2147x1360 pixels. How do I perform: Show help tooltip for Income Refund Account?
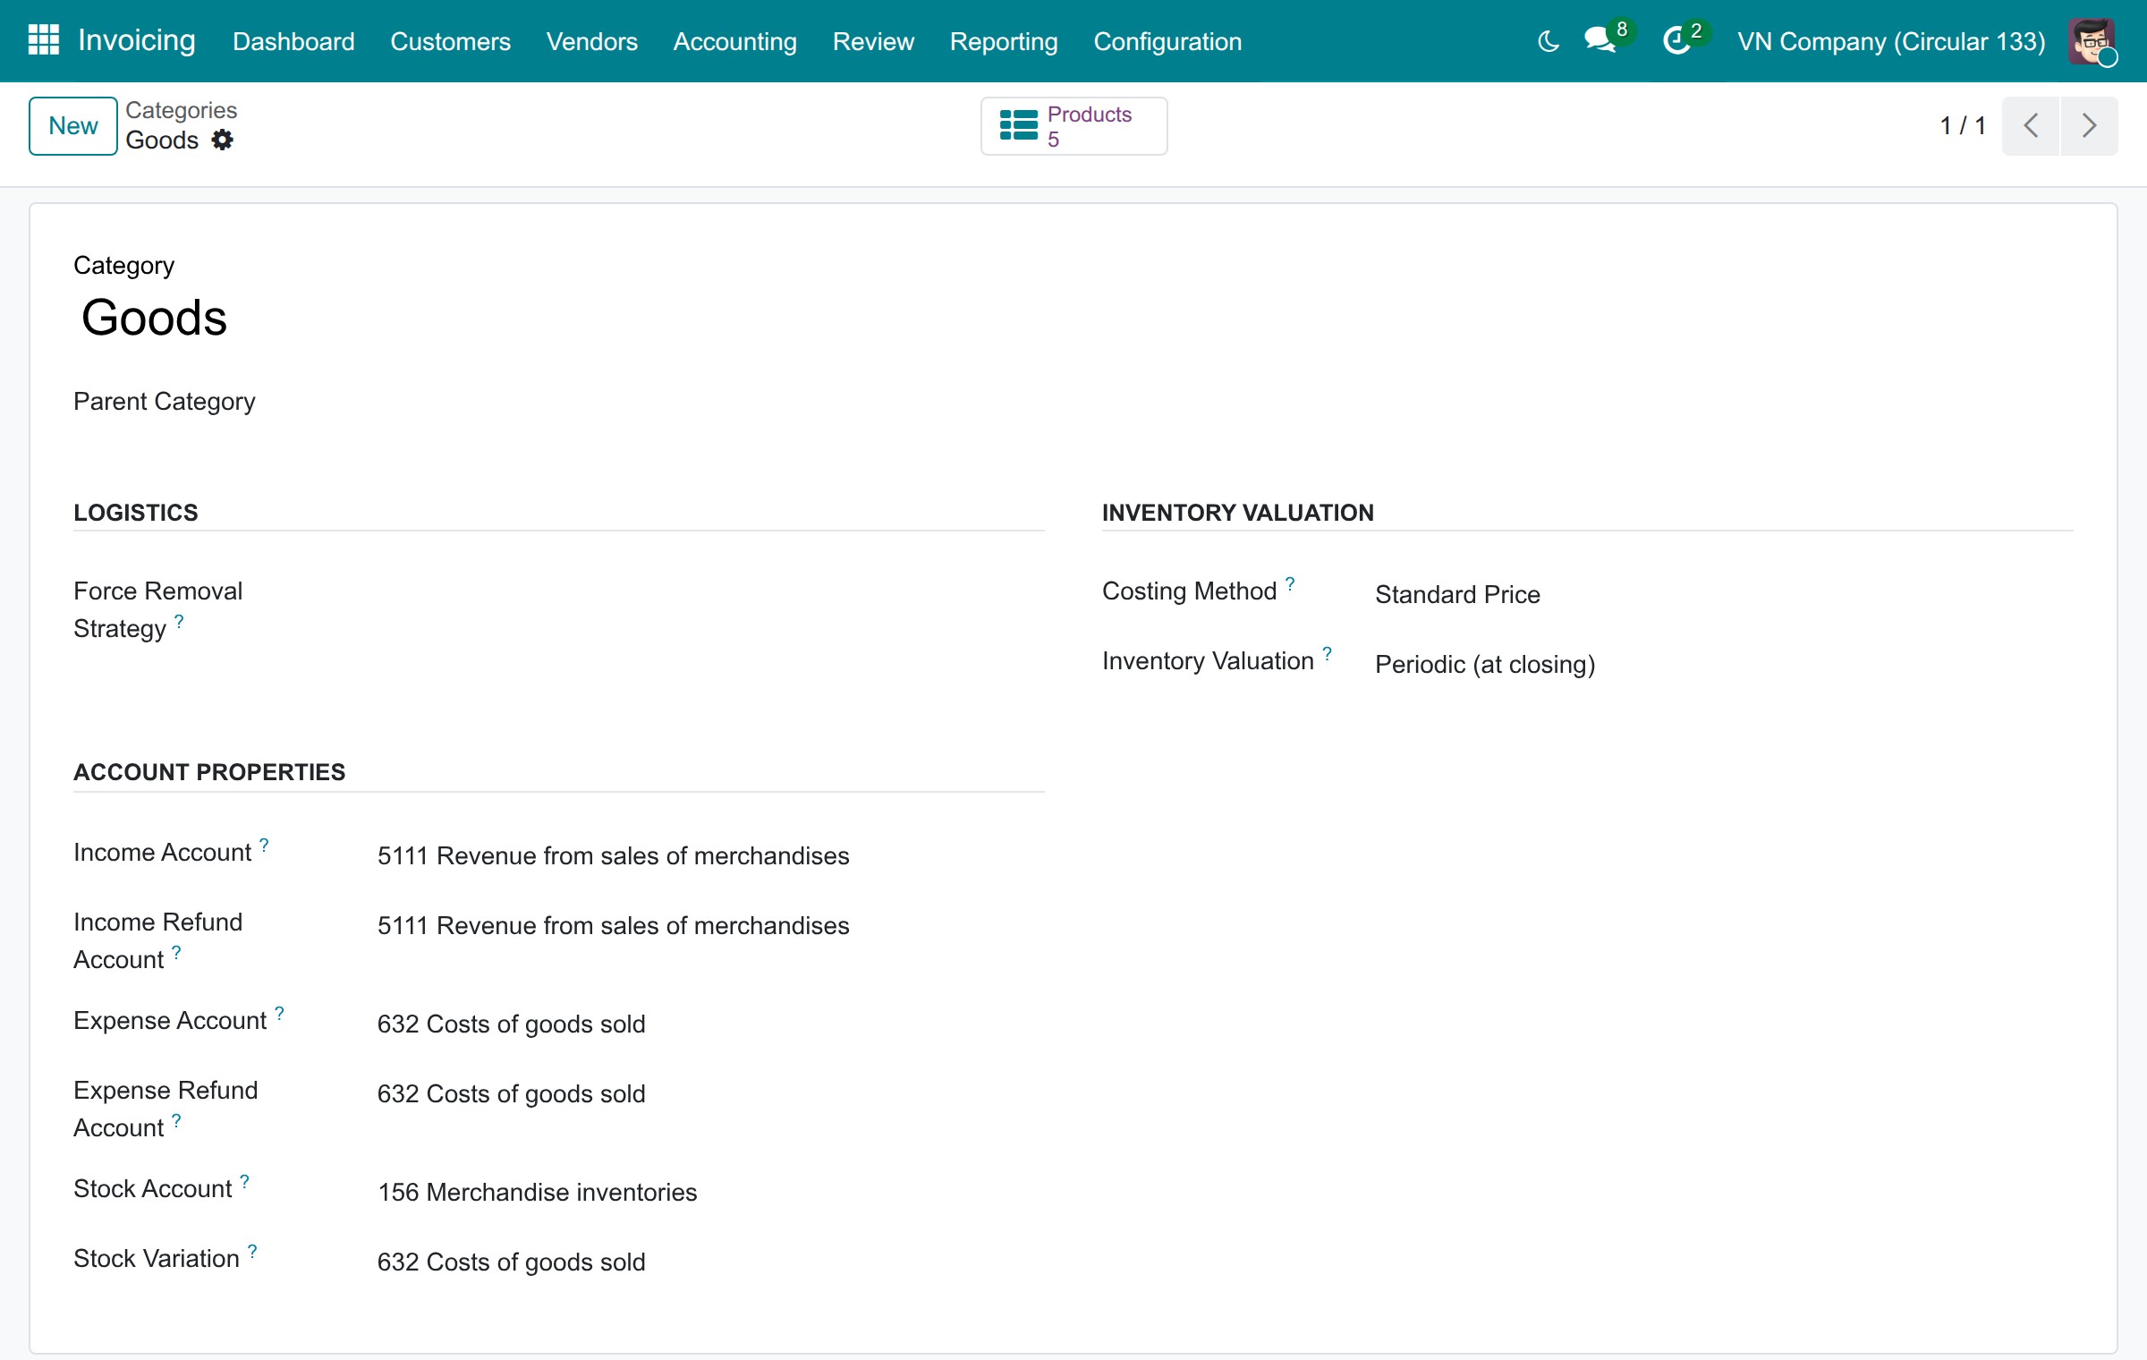pyautogui.click(x=176, y=952)
